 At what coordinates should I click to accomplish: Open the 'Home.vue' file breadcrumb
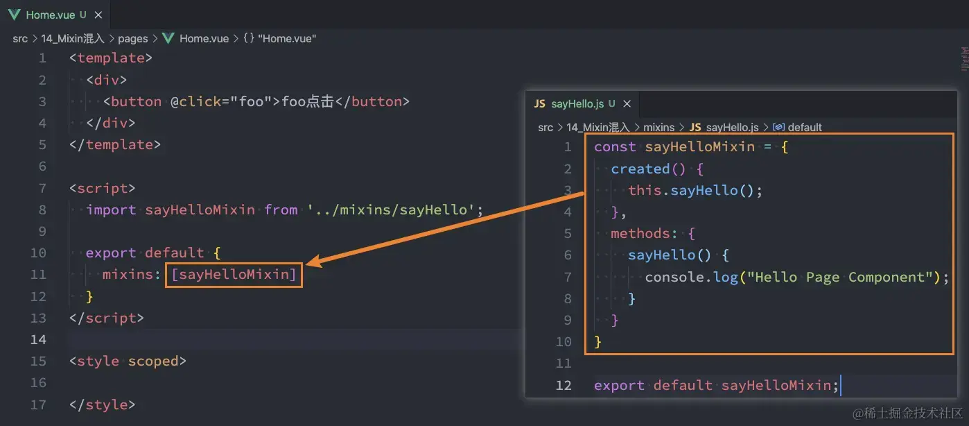click(204, 39)
